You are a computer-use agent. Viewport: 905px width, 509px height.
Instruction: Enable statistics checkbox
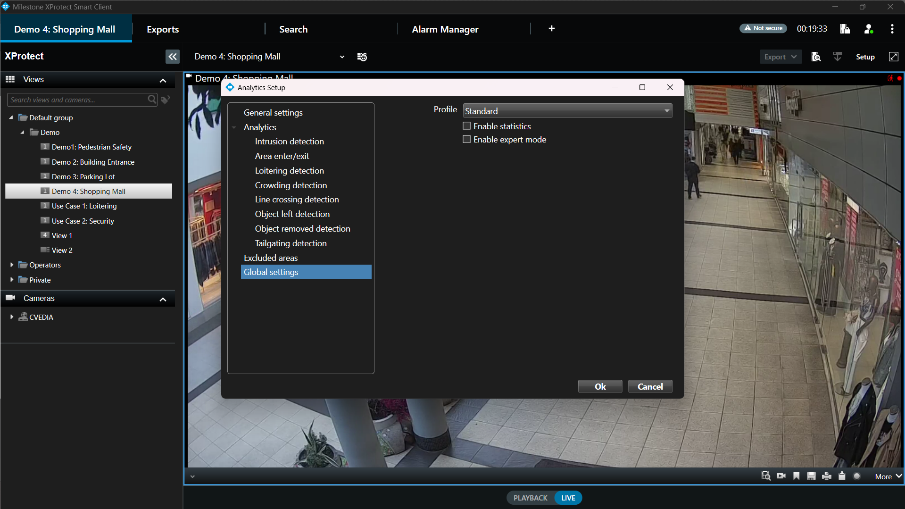467,126
